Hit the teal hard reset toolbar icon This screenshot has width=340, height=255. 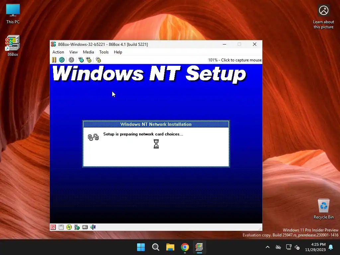tap(61, 60)
